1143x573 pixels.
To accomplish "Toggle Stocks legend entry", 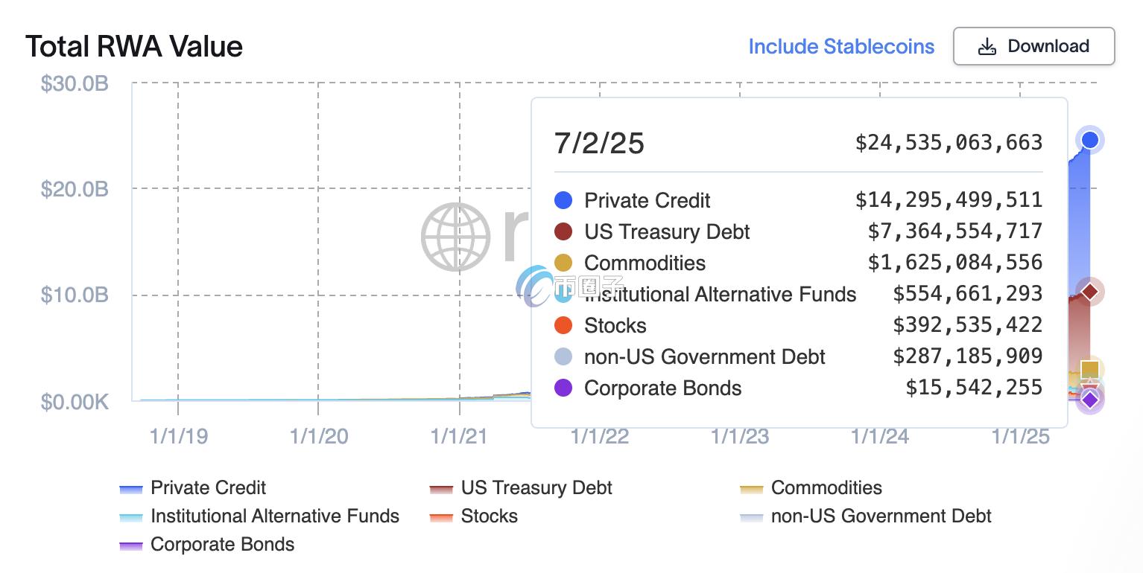I will (x=474, y=516).
